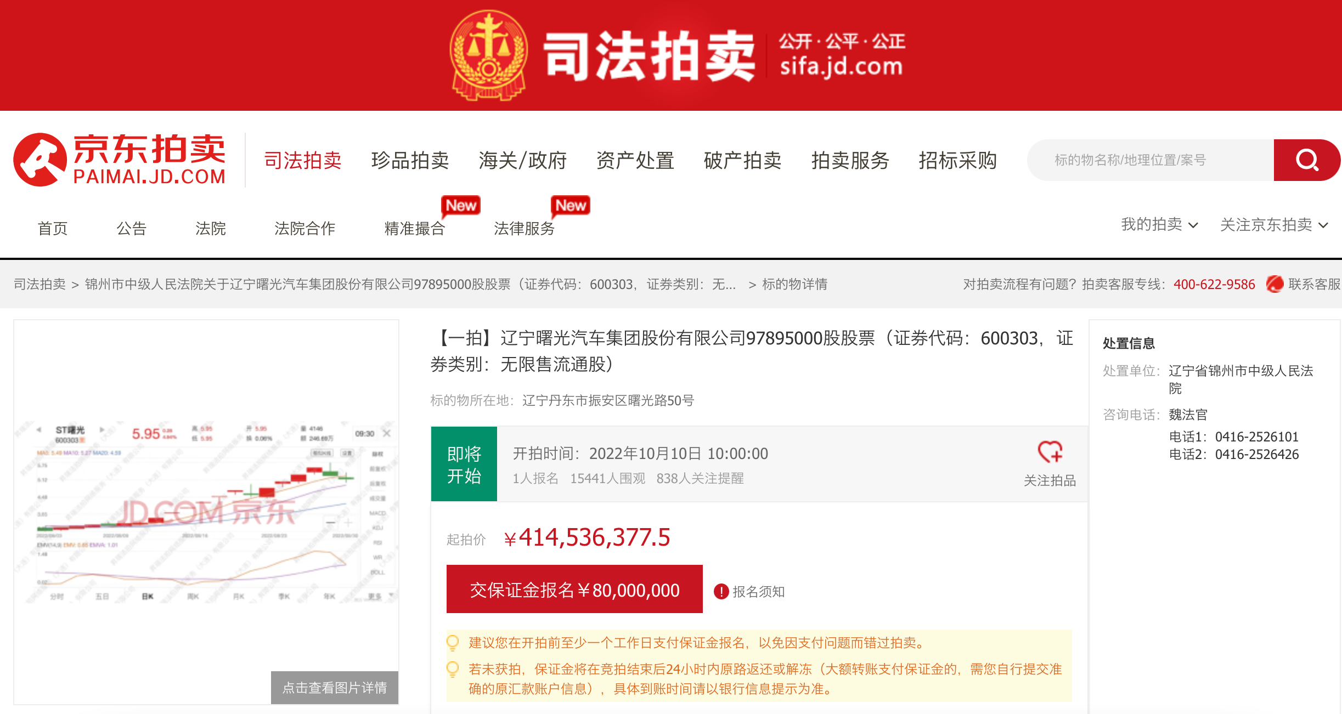Click the 开拍时间 start time text
The height and width of the screenshot is (714, 1342).
coord(640,454)
